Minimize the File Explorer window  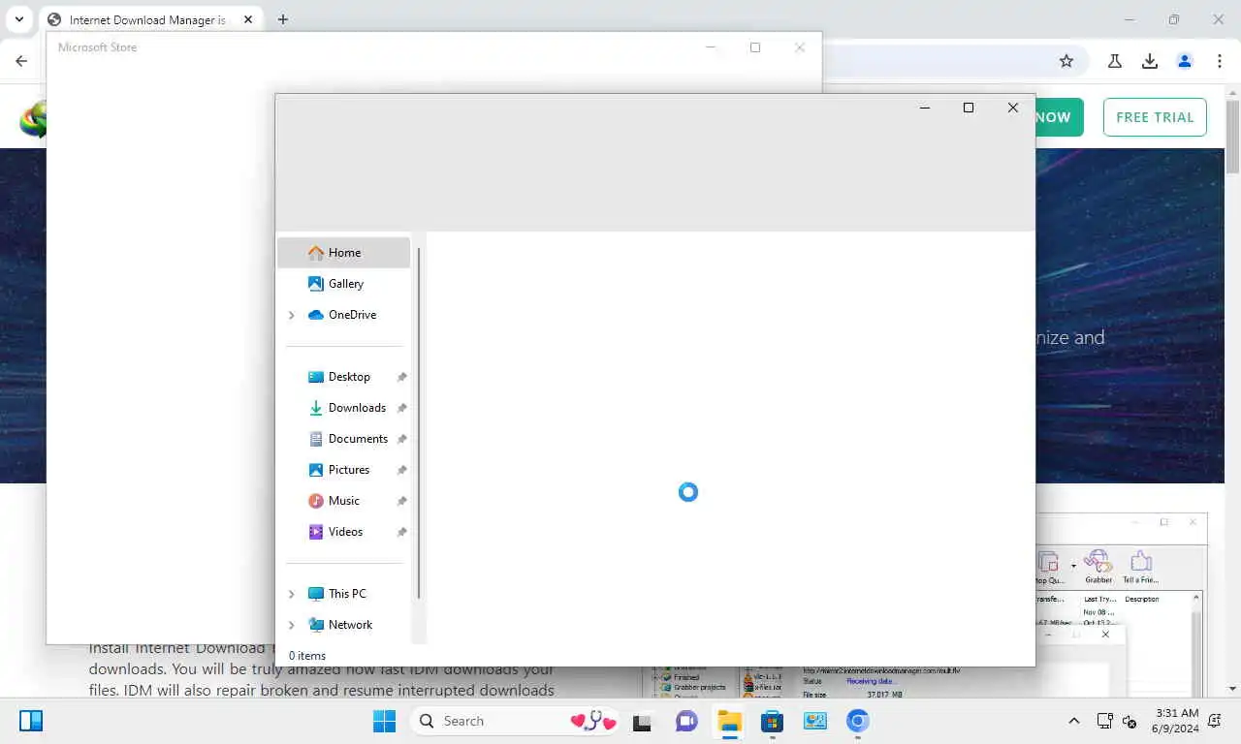tap(924, 108)
